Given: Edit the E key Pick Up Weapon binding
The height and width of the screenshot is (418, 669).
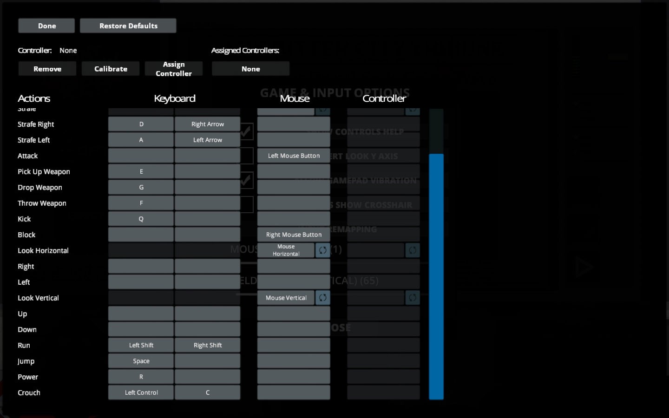Looking at the screenshot, I should click(141, 171).
